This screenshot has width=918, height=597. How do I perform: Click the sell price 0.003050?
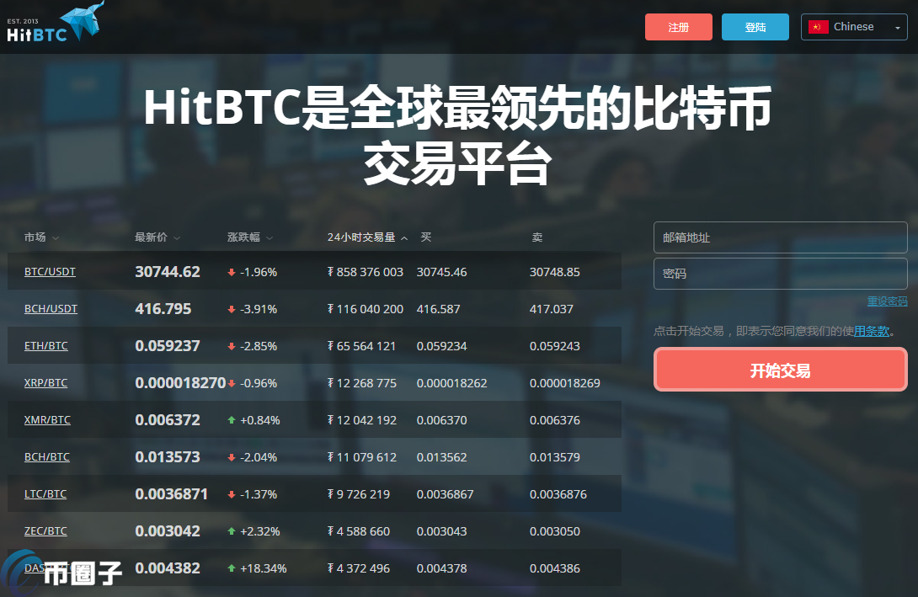click(554, 530)
